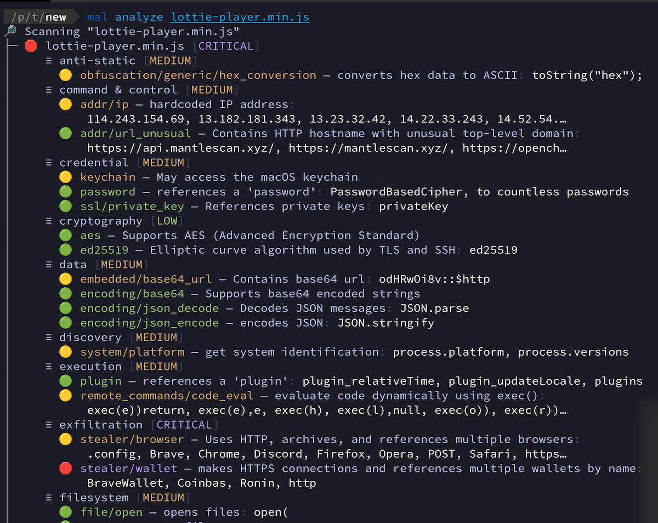This screenshot has height=523, width=658.
Task: Collapse the cryptography LOW section
Action: tap(48, 220)
